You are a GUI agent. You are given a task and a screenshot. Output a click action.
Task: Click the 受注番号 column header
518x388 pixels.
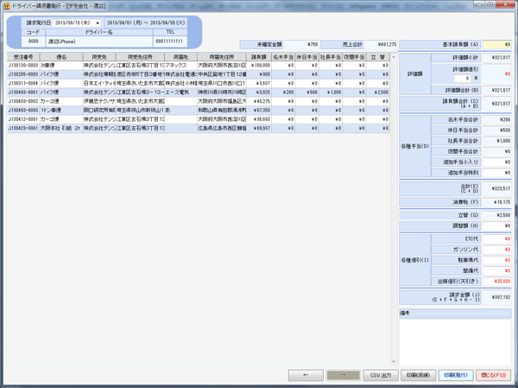[x=19, y=56]
